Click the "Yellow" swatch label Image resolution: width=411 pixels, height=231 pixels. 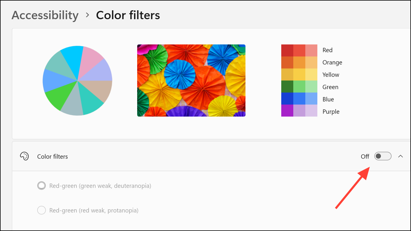point(331,75)
